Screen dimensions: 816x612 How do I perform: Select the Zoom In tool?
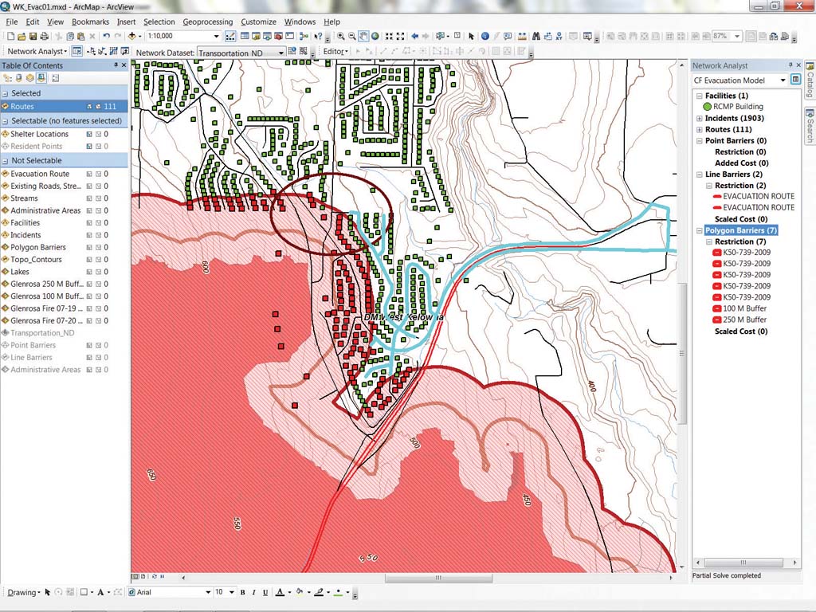pos(340,37)
